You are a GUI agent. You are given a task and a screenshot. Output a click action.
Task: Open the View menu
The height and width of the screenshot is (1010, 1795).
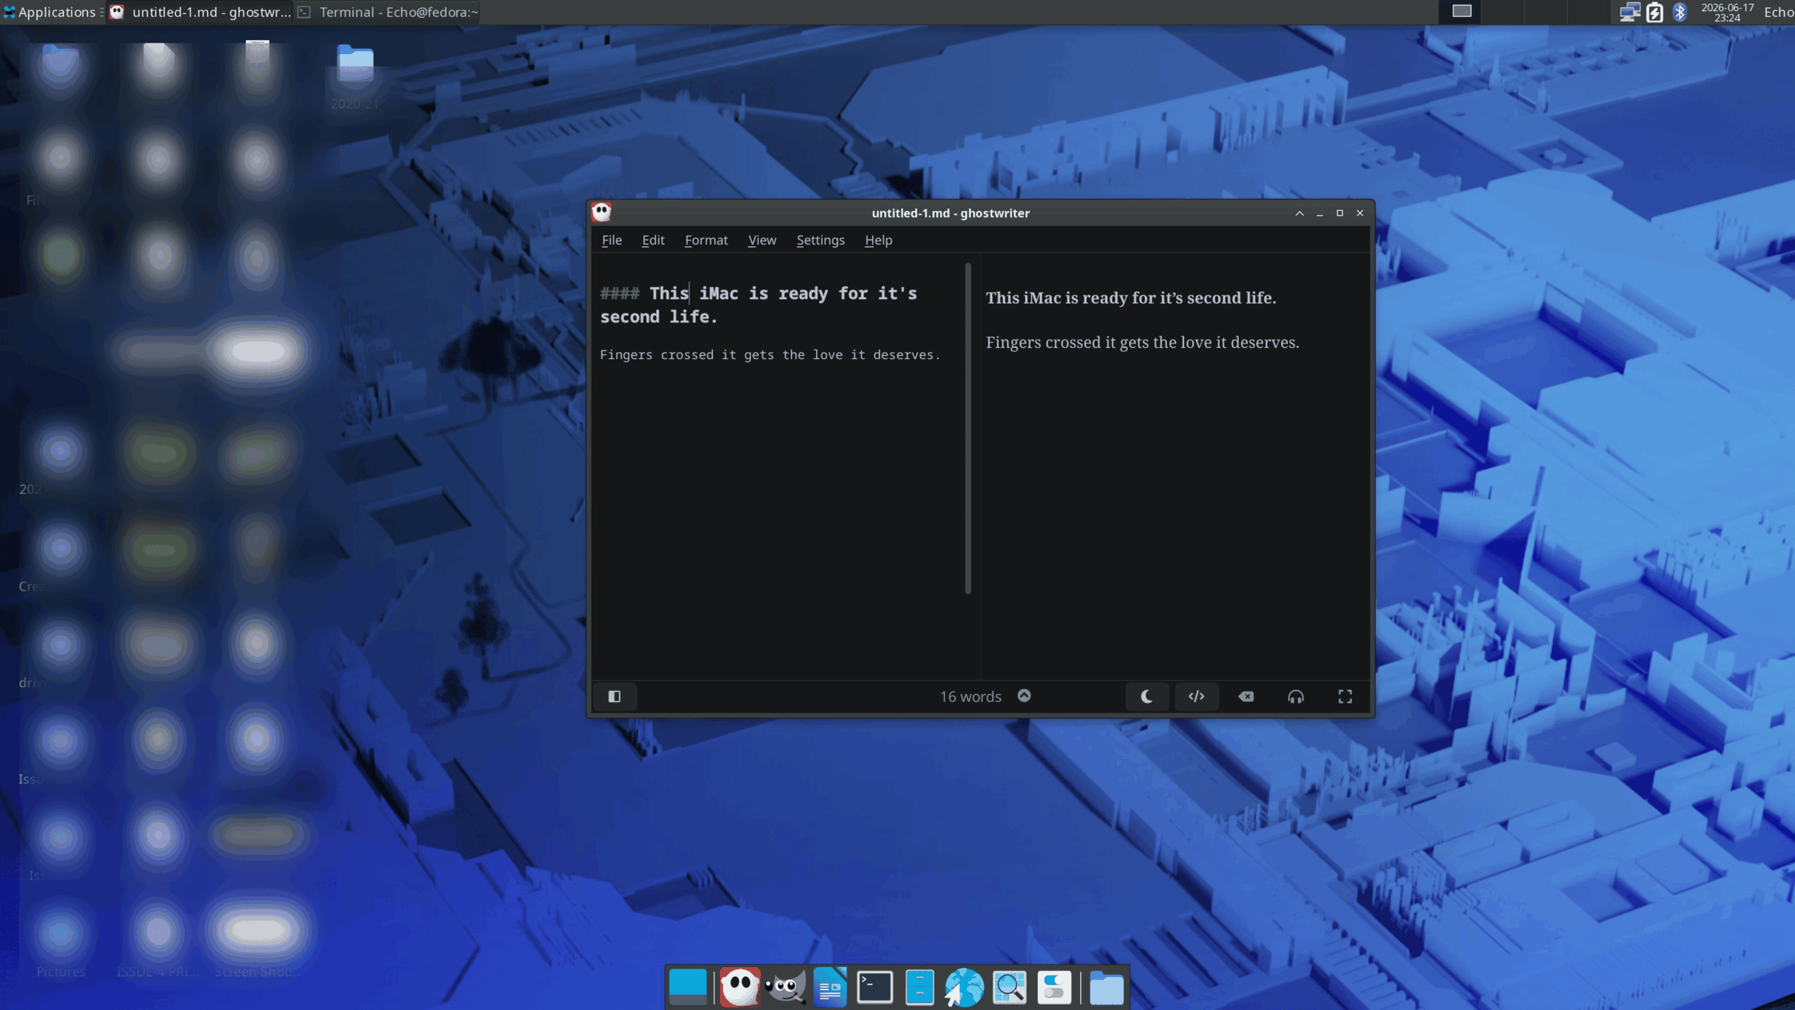click(x=762, y=240)
